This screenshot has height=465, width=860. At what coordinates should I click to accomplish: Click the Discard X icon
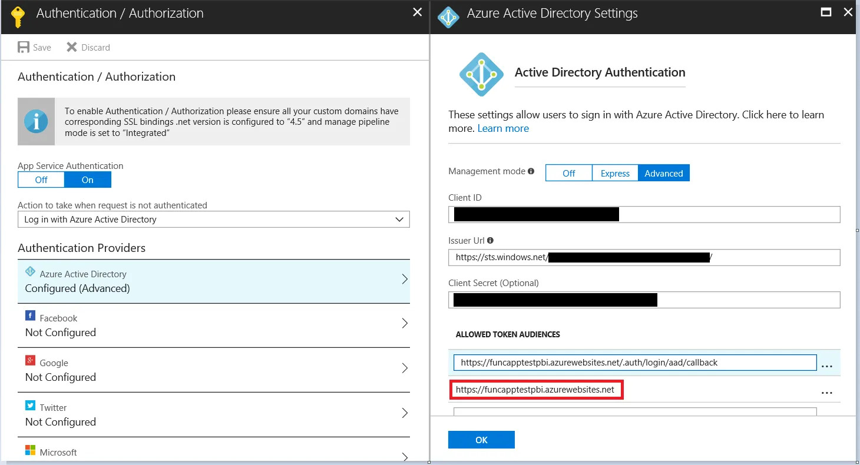tap(72, 47)
